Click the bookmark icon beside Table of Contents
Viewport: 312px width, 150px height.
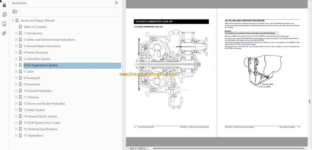coord(20,27)
